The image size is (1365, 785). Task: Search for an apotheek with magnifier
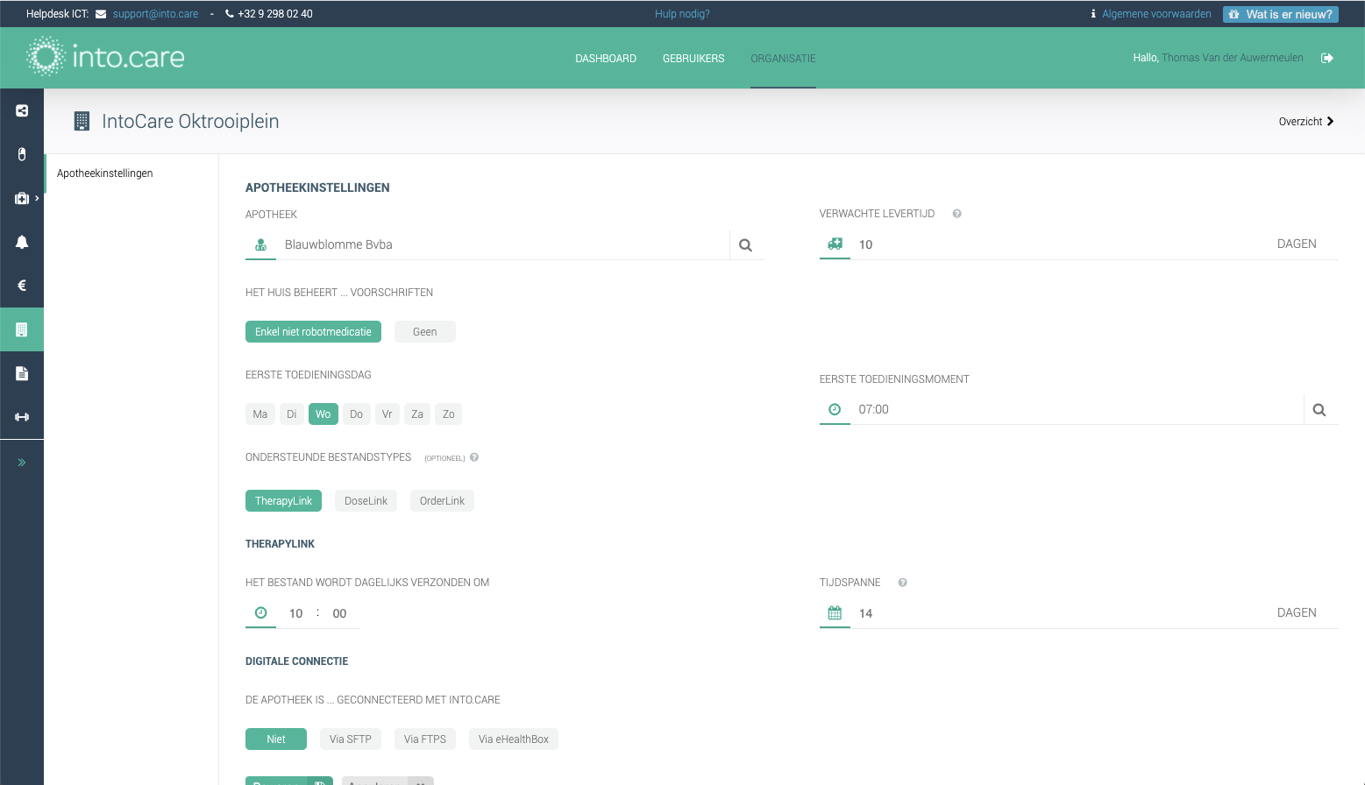(x=745, y=245)
